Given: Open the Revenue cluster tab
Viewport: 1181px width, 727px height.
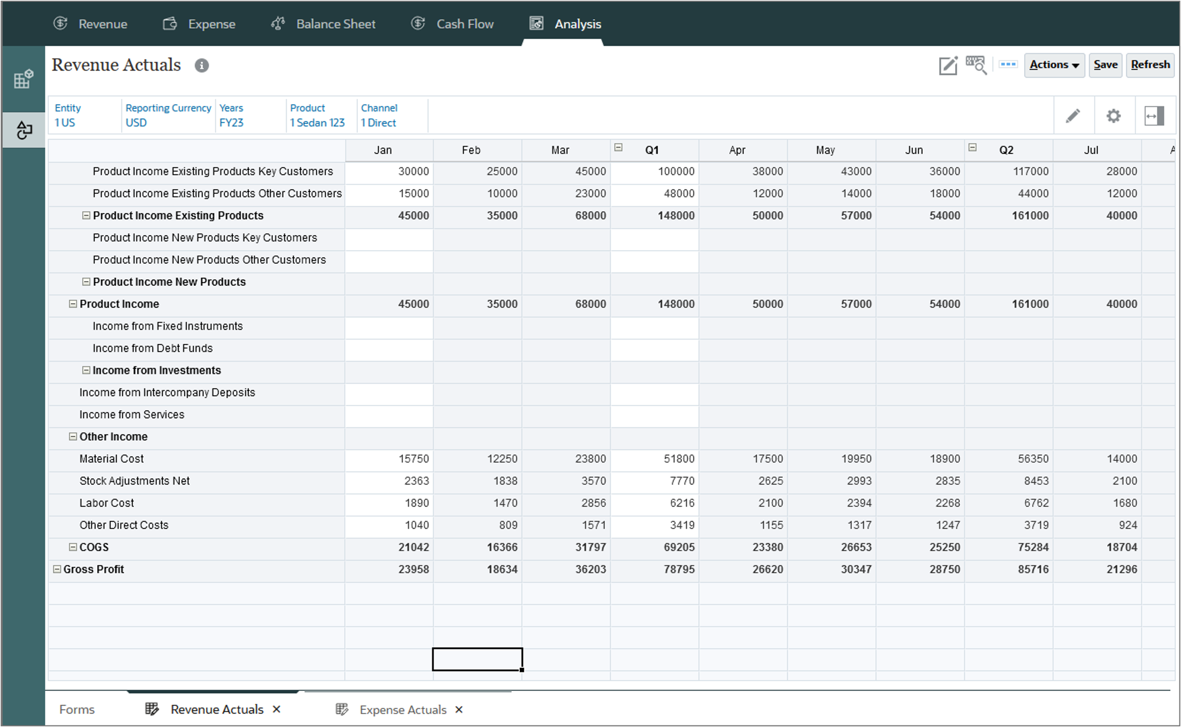Looking at the screenshot, I should click(90, 23).
